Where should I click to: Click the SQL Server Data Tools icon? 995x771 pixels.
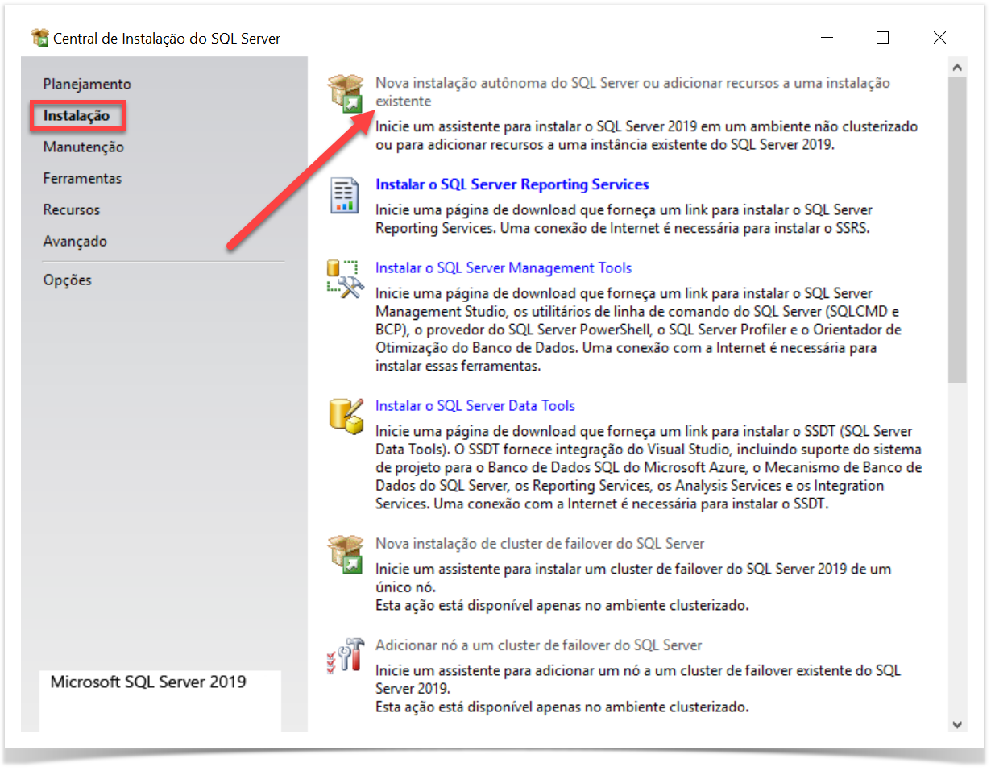[346, 416]
